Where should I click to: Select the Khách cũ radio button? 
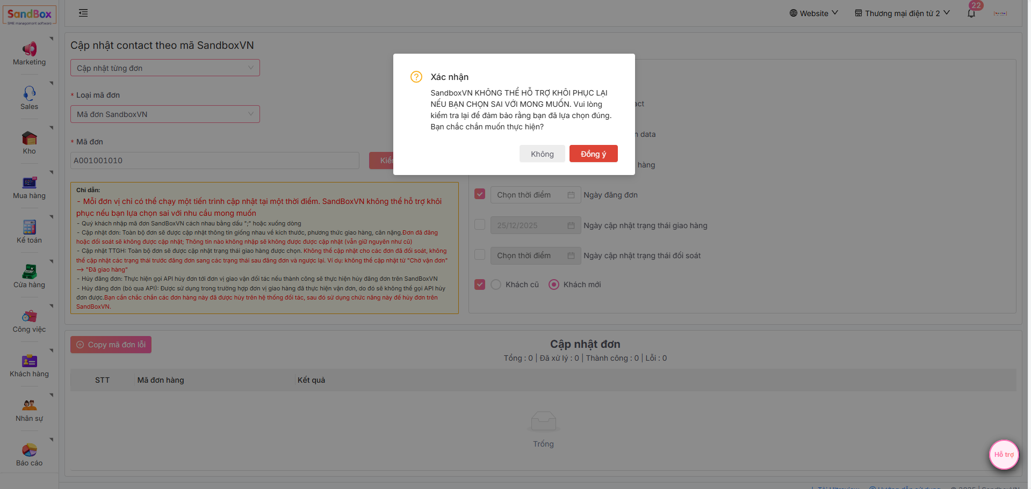tap(496, 284)
